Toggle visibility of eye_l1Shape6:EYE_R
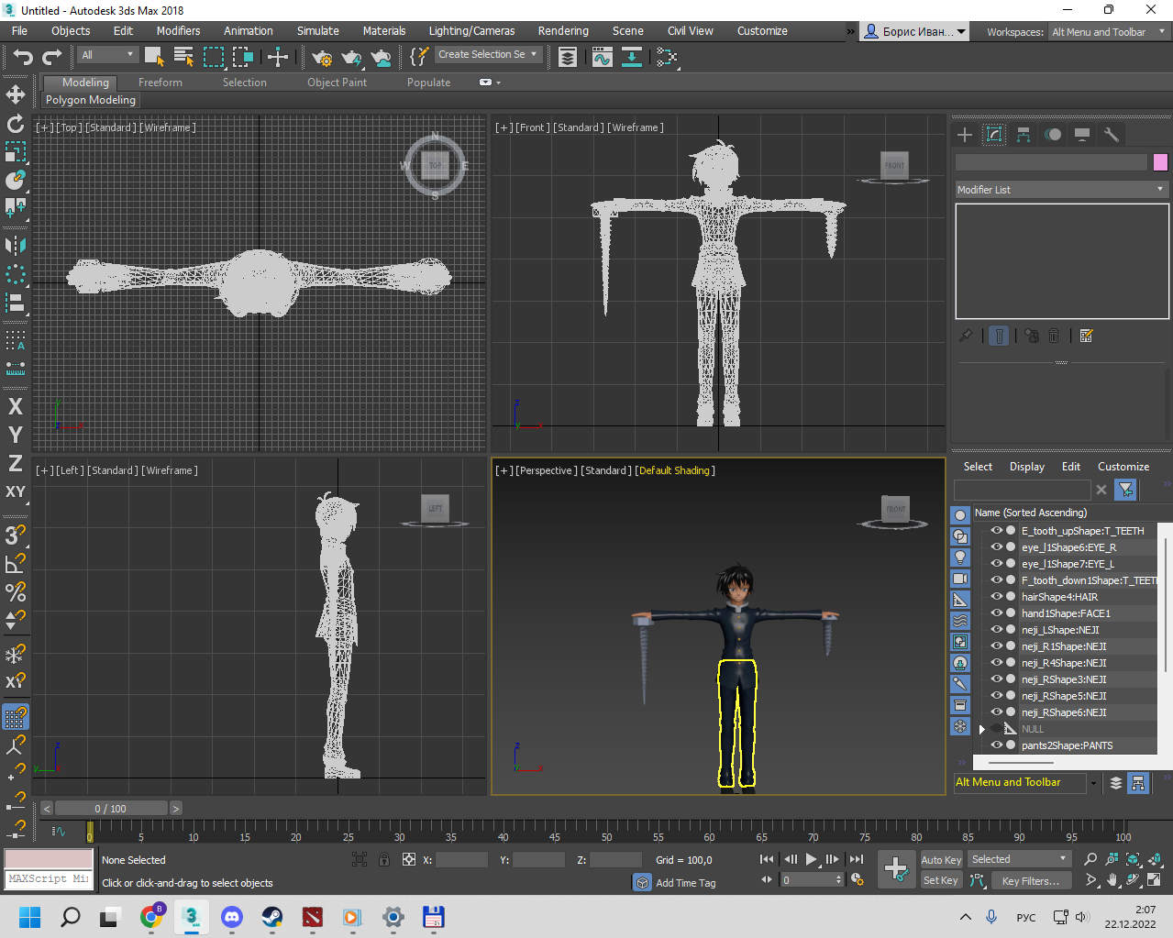1173x938 pixels. pos(996,546)
